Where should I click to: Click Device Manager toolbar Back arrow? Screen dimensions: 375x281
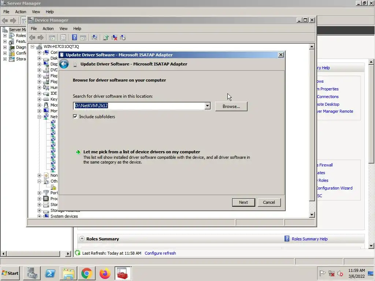[x=32, y=38]
